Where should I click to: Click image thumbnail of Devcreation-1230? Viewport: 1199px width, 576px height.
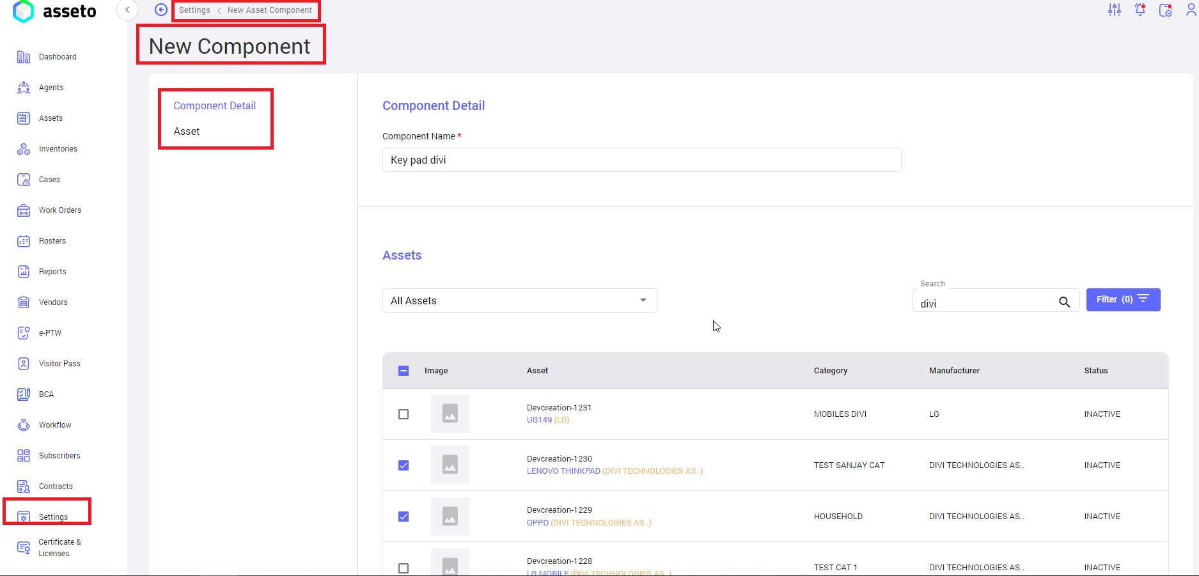coord(450,465)
